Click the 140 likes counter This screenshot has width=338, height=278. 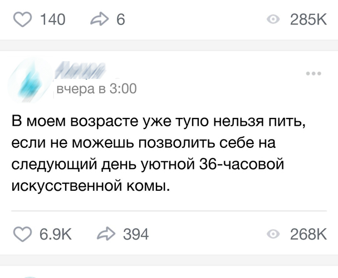(x=53, y=20)
